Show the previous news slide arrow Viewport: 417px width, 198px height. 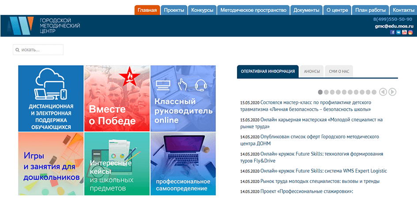point(383,92)
